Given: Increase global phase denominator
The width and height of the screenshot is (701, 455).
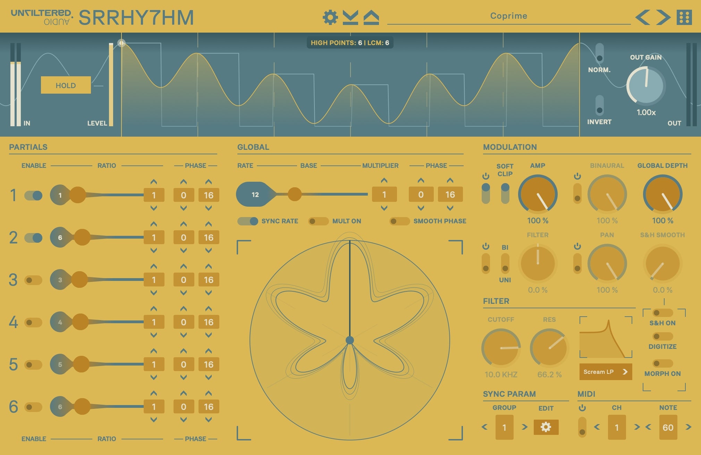Looking at the screenshot, I should click(450, 180).
